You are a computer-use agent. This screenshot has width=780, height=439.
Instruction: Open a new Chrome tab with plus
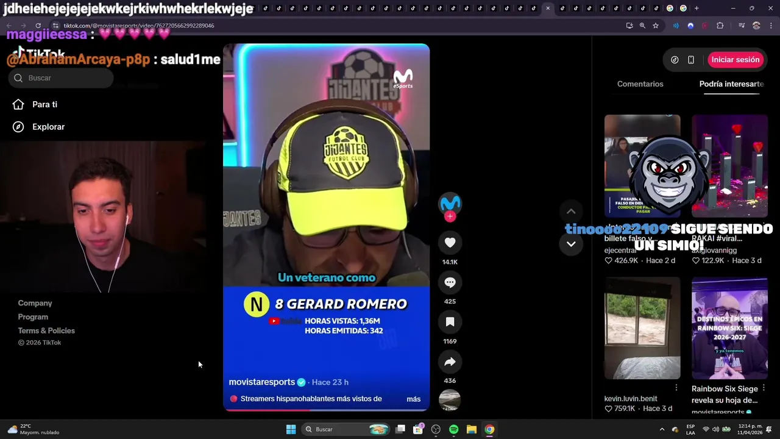(x=697, y=8)
